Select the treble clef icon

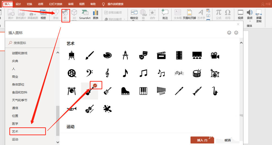tap(107, 73)
